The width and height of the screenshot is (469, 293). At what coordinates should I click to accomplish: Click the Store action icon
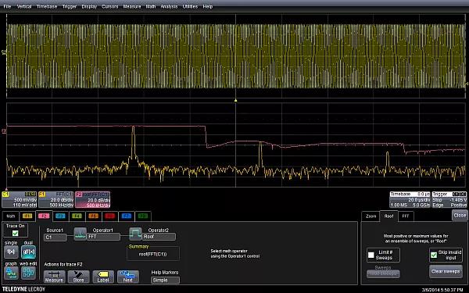pos(78,277)
